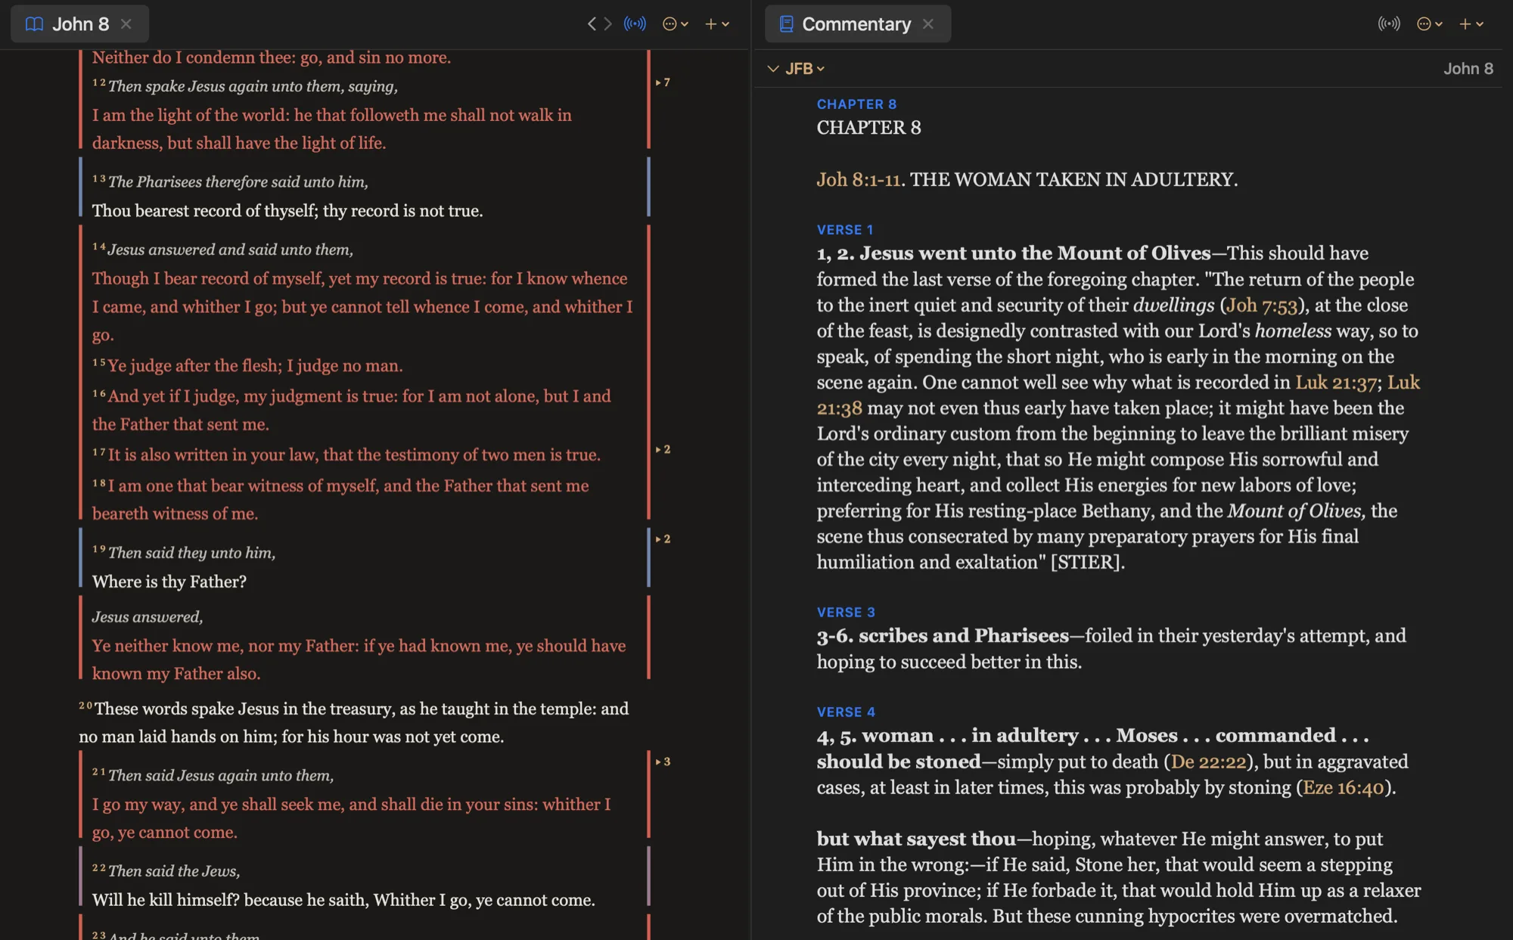Viewport: 1513px width, 940px height.
Task: Toggle sync broadcast icon in John 8 pane
Action: click(x=635, y=24)
